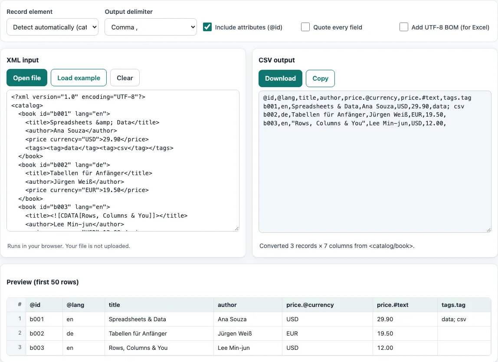
Task: Open the Output delimiter dropdown
Action: [x=151, y=27]
